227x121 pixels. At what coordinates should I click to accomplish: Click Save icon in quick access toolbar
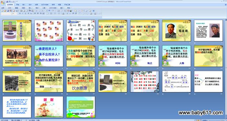tap(7, 1)
